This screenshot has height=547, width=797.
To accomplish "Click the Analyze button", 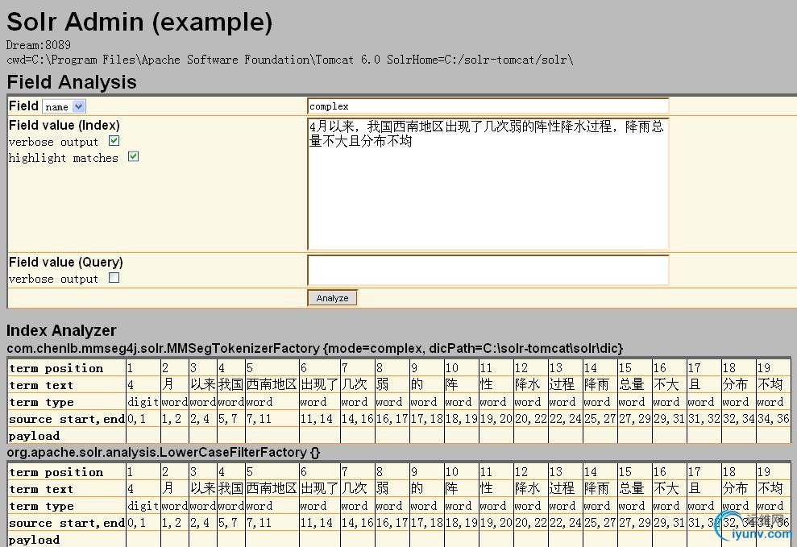I will point(333,297).
